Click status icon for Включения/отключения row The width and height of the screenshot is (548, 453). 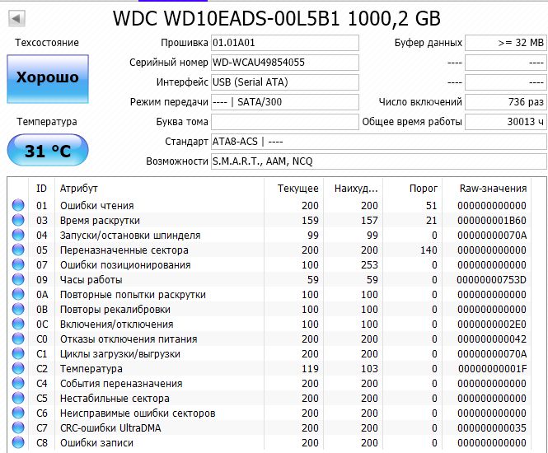pos(18,324)
